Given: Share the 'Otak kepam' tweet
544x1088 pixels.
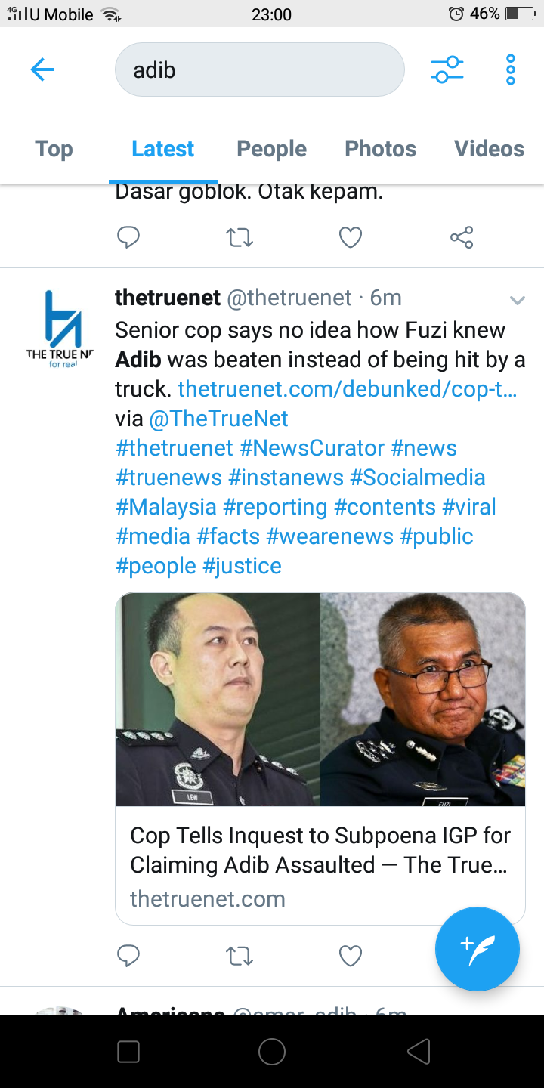Looking at the screenshot, I should point(462,237).
